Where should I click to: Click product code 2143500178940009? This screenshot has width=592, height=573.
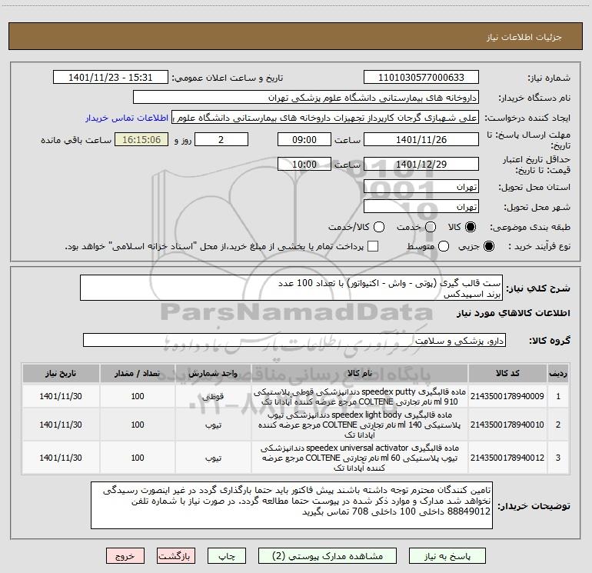click(507, 396)
